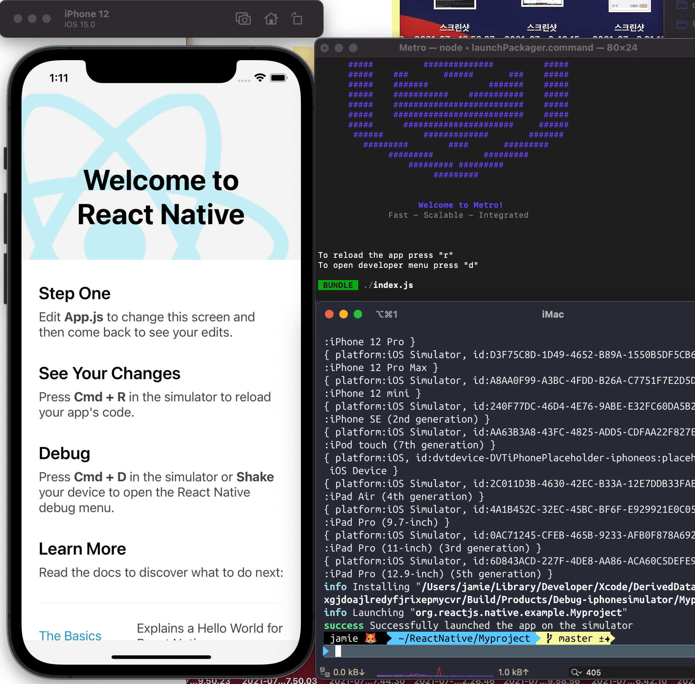The image size is (695, 684).
Task: Click the iPhone 12 device name in Simulator titlebar
Action: point(87,14)
